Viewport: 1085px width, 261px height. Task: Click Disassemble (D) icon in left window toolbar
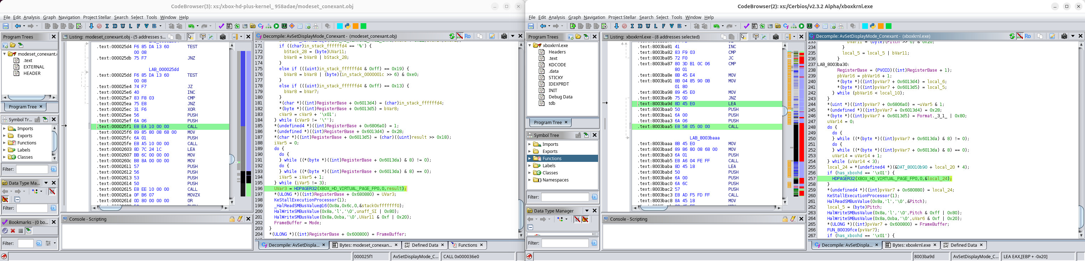point(115,26)
